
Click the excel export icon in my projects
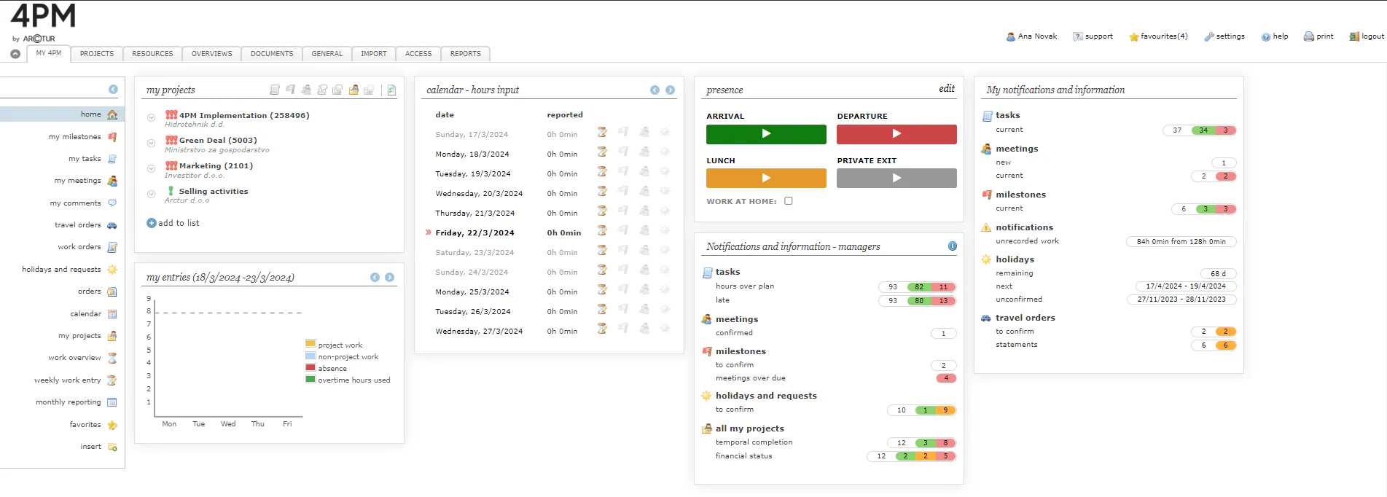(391, 90)
